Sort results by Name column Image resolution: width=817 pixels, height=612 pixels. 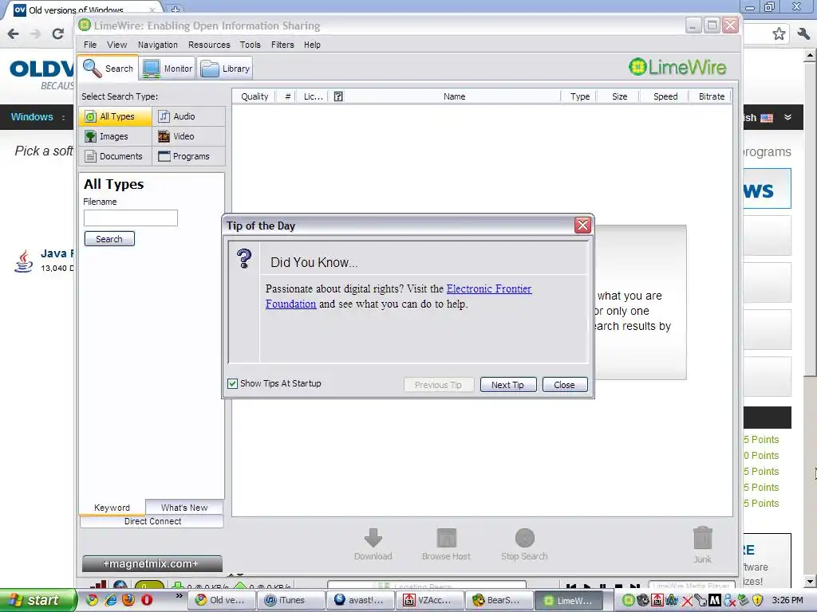454,96
